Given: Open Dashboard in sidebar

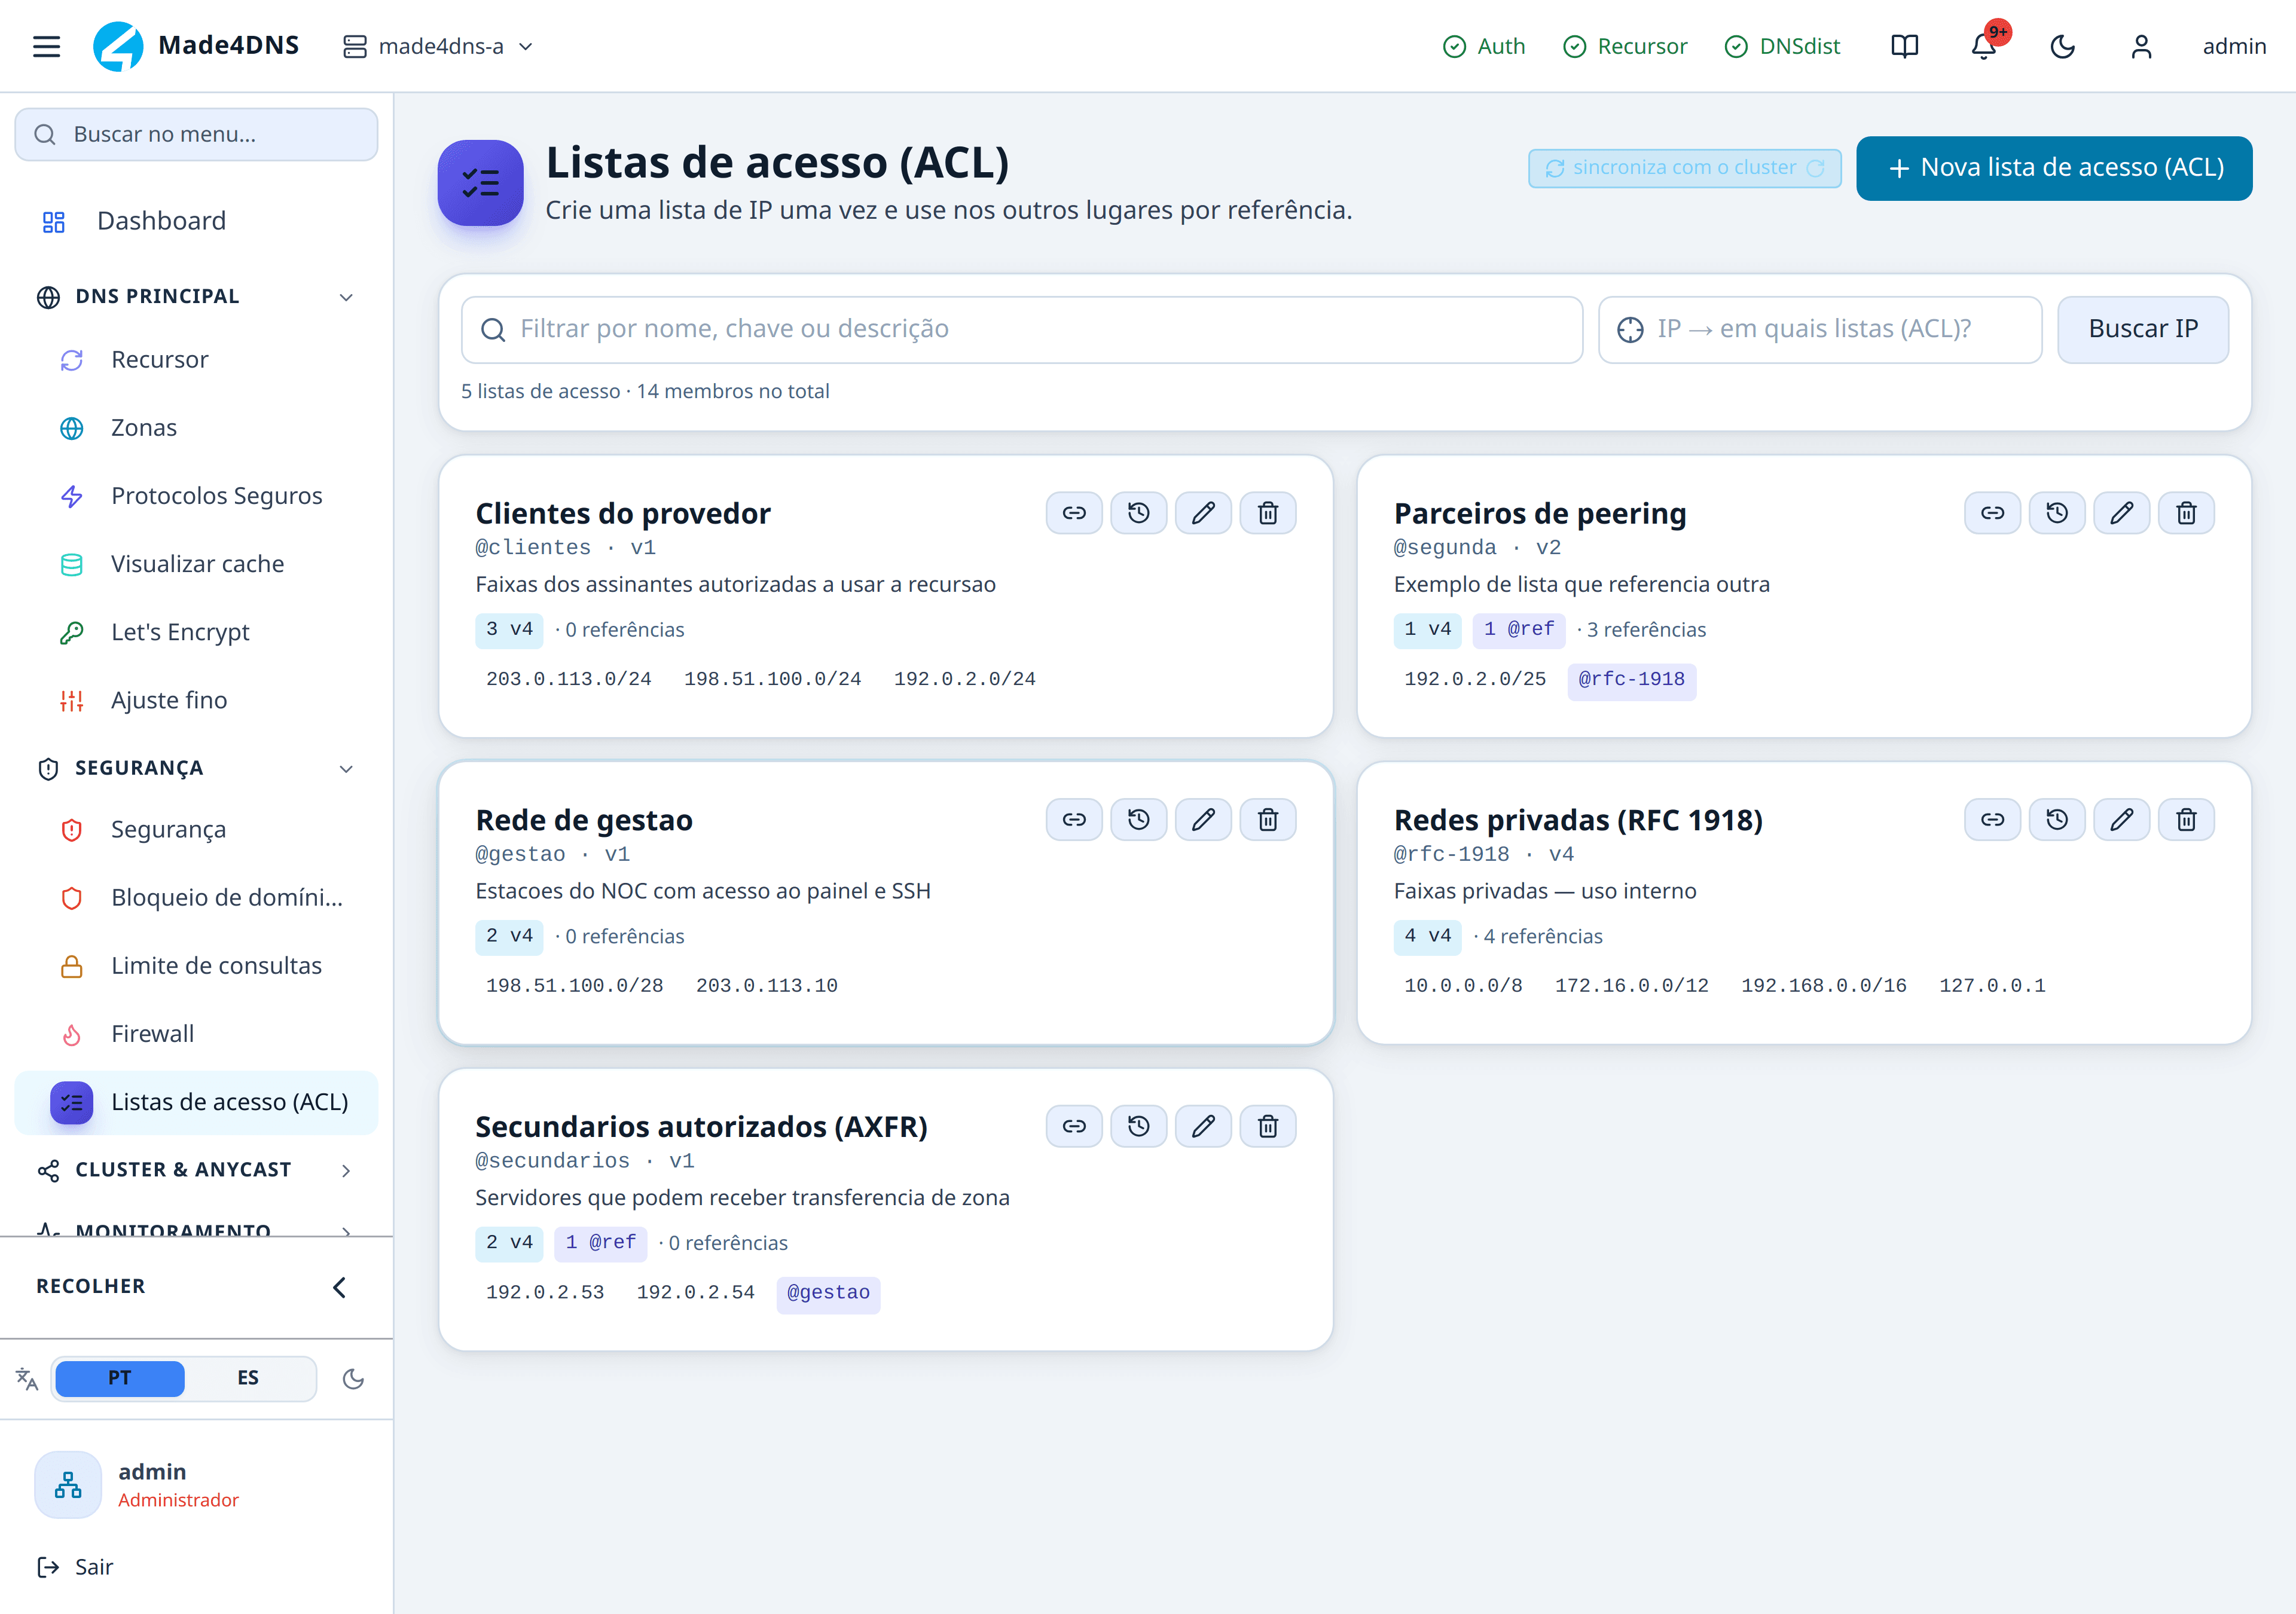Looking at the screenshot, I should (x=196, y=221).
